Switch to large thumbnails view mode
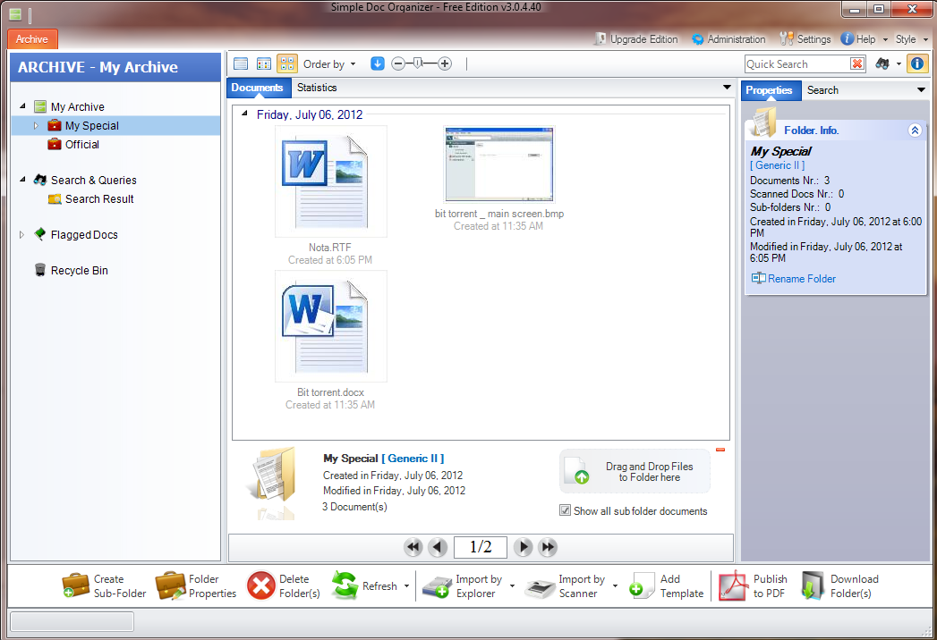Image resolution: width=937 pixels, height=640 pixels. pyautogui.click(x=286, y=63)
